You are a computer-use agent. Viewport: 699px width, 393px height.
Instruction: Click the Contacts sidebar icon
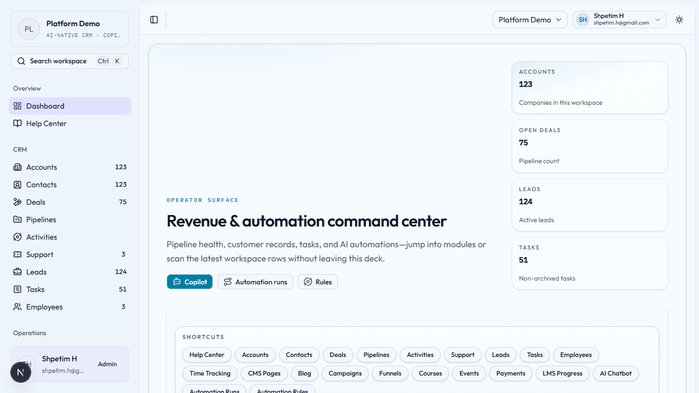[x=18, y=184]
